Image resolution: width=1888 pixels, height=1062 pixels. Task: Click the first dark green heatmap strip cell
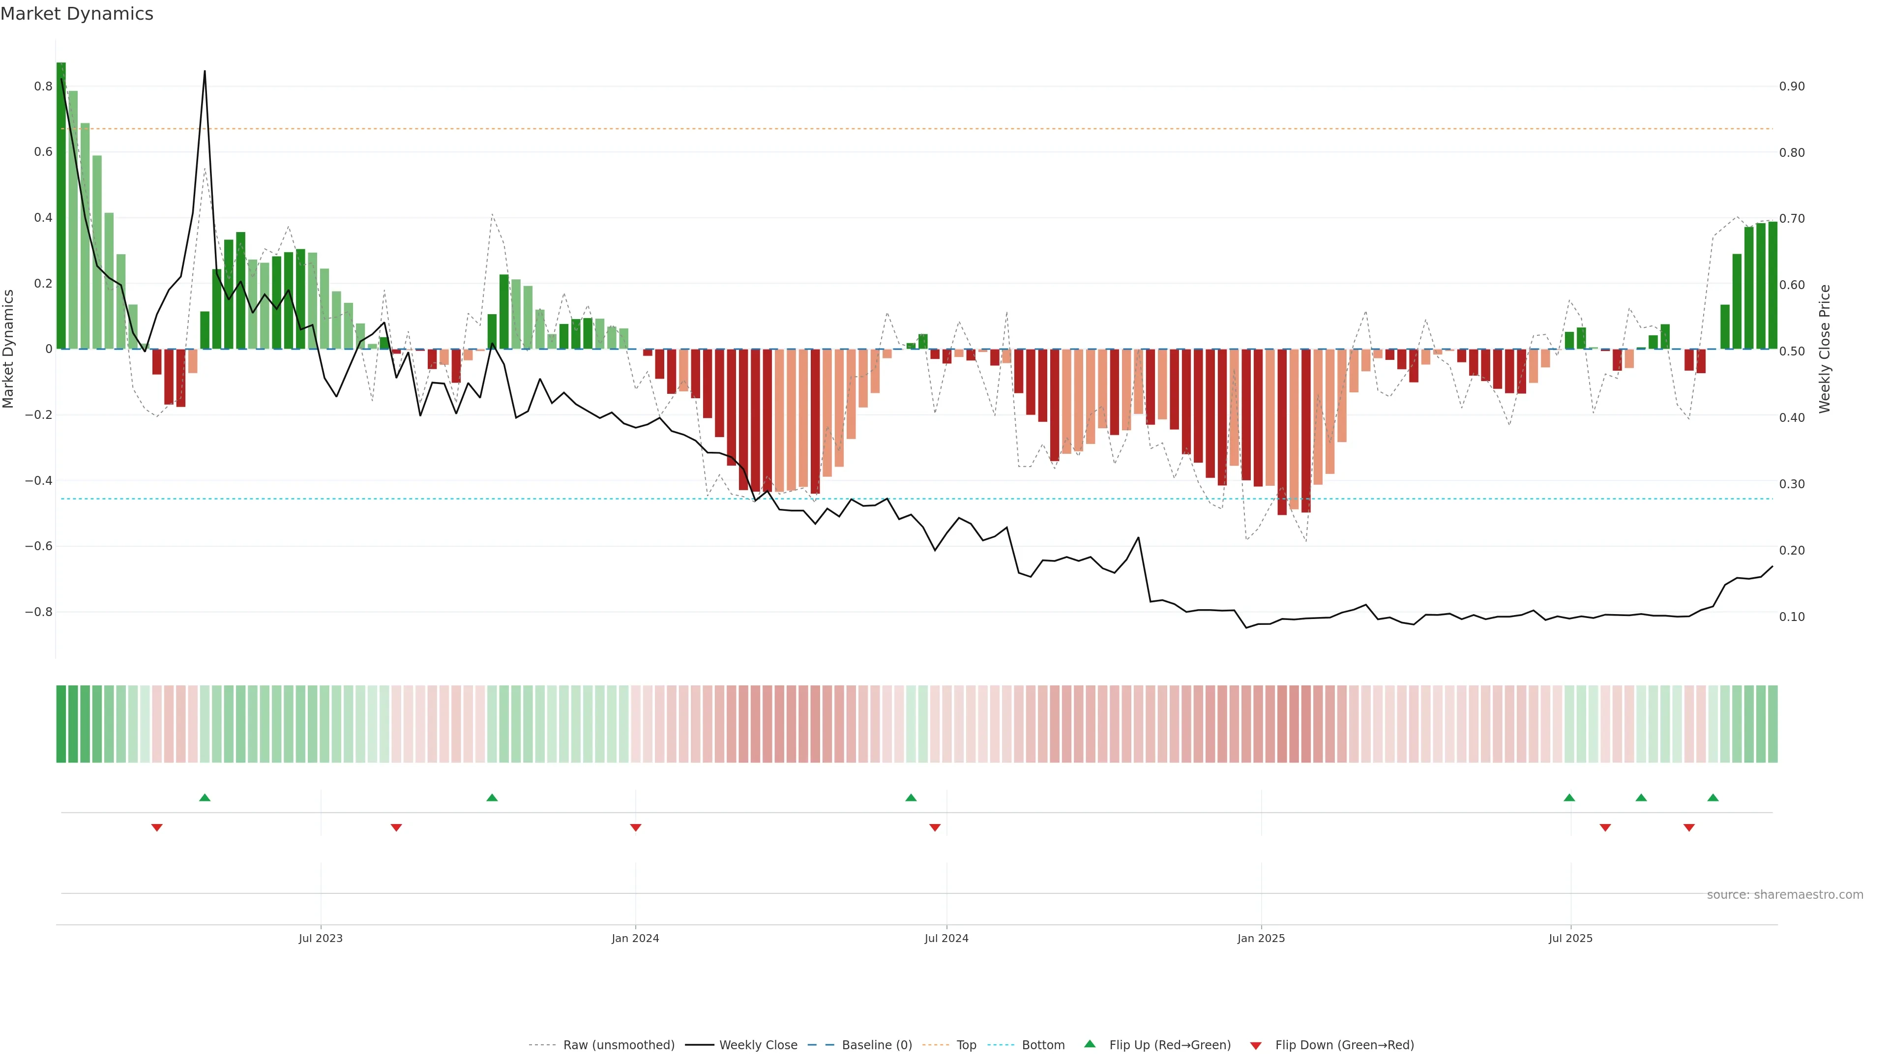tap(61, 724)
